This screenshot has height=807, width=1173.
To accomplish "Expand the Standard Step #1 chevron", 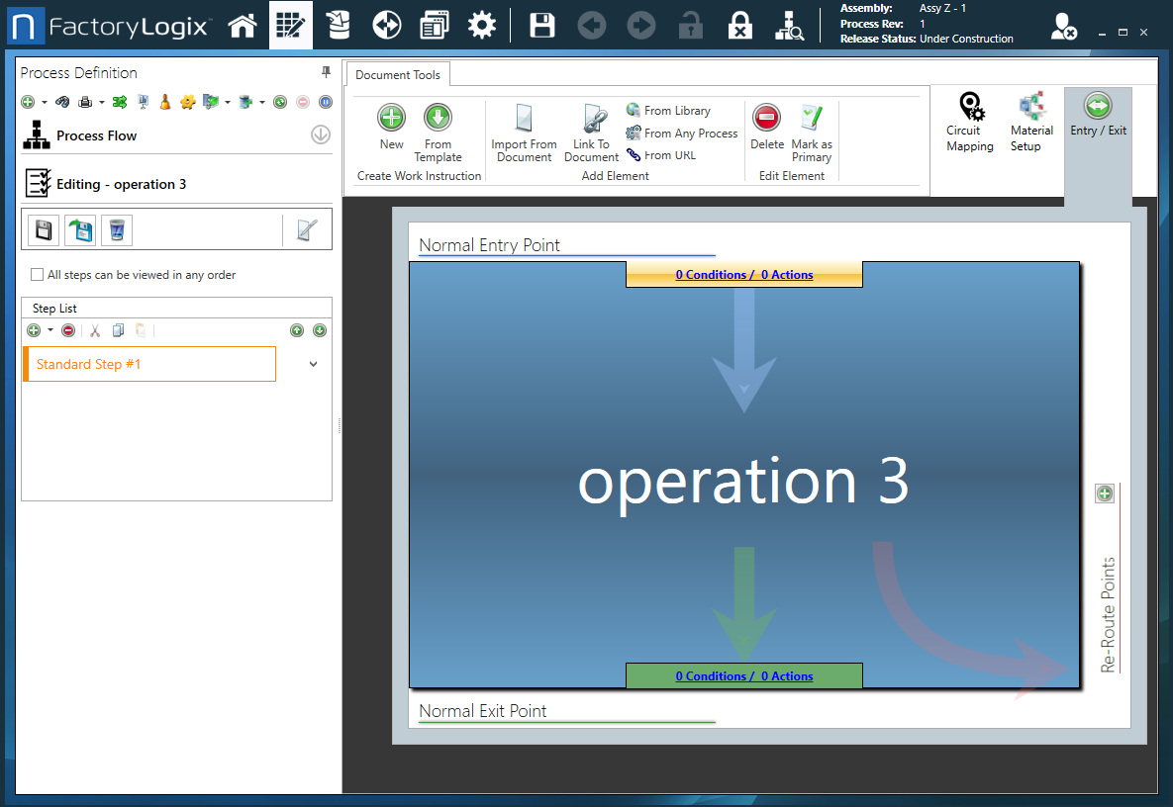I will [313, 364].
